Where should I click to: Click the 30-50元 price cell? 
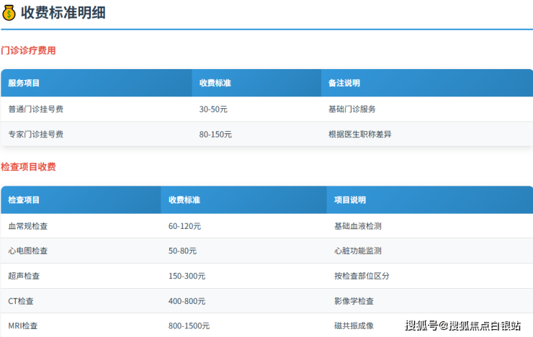pos(213,109)
